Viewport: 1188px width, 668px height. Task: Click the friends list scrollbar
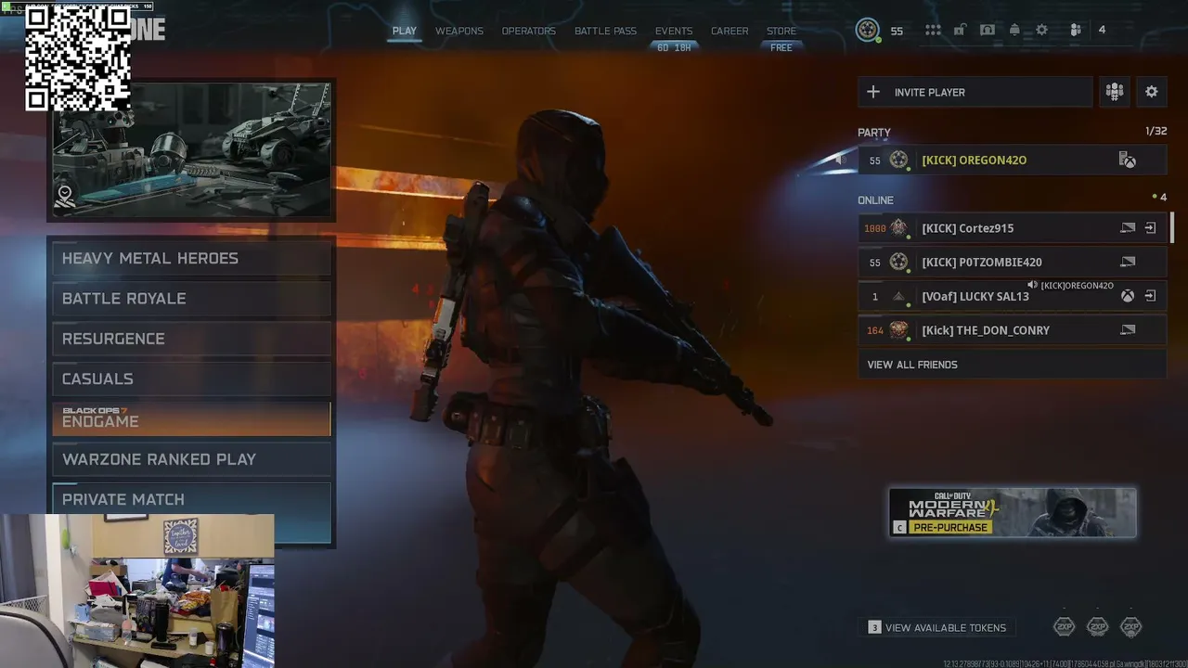coord(1172,228)
